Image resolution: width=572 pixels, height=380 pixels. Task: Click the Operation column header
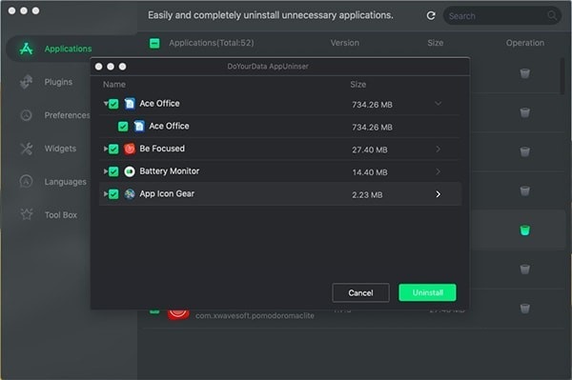(x=525, y=43)
